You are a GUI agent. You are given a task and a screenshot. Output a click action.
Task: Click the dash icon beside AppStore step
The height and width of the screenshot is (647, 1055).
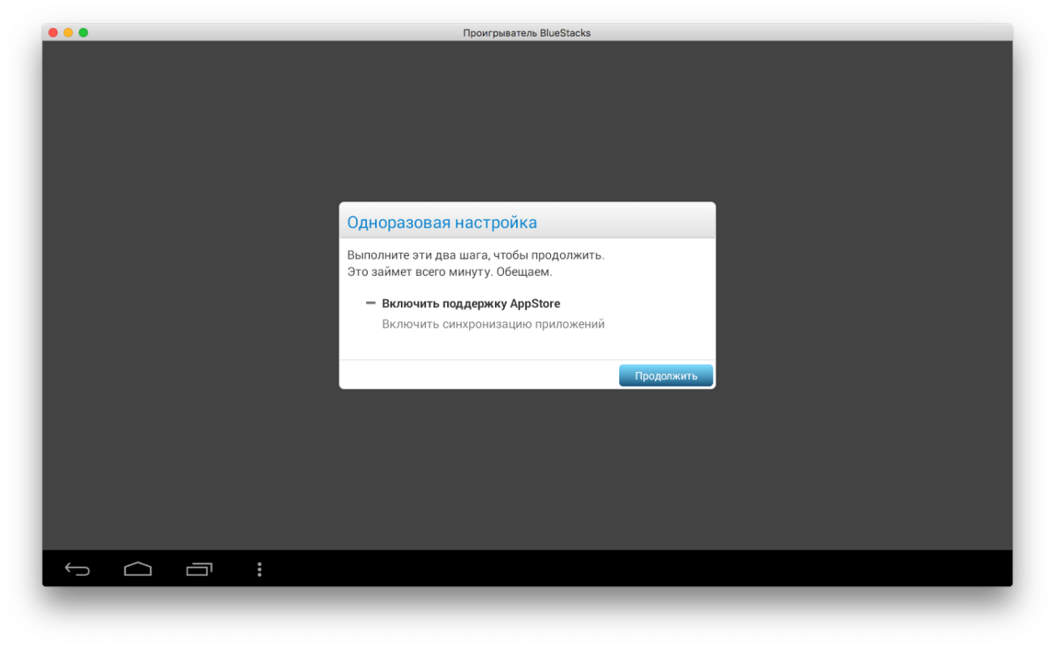click(371, 303)
